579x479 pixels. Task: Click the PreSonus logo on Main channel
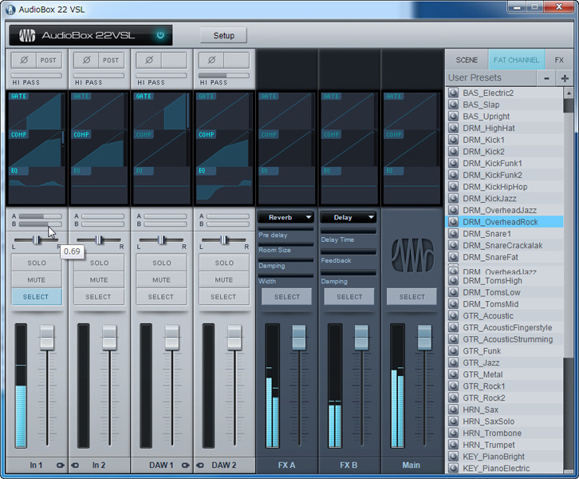pyautogui.click(x=412, y=255)
